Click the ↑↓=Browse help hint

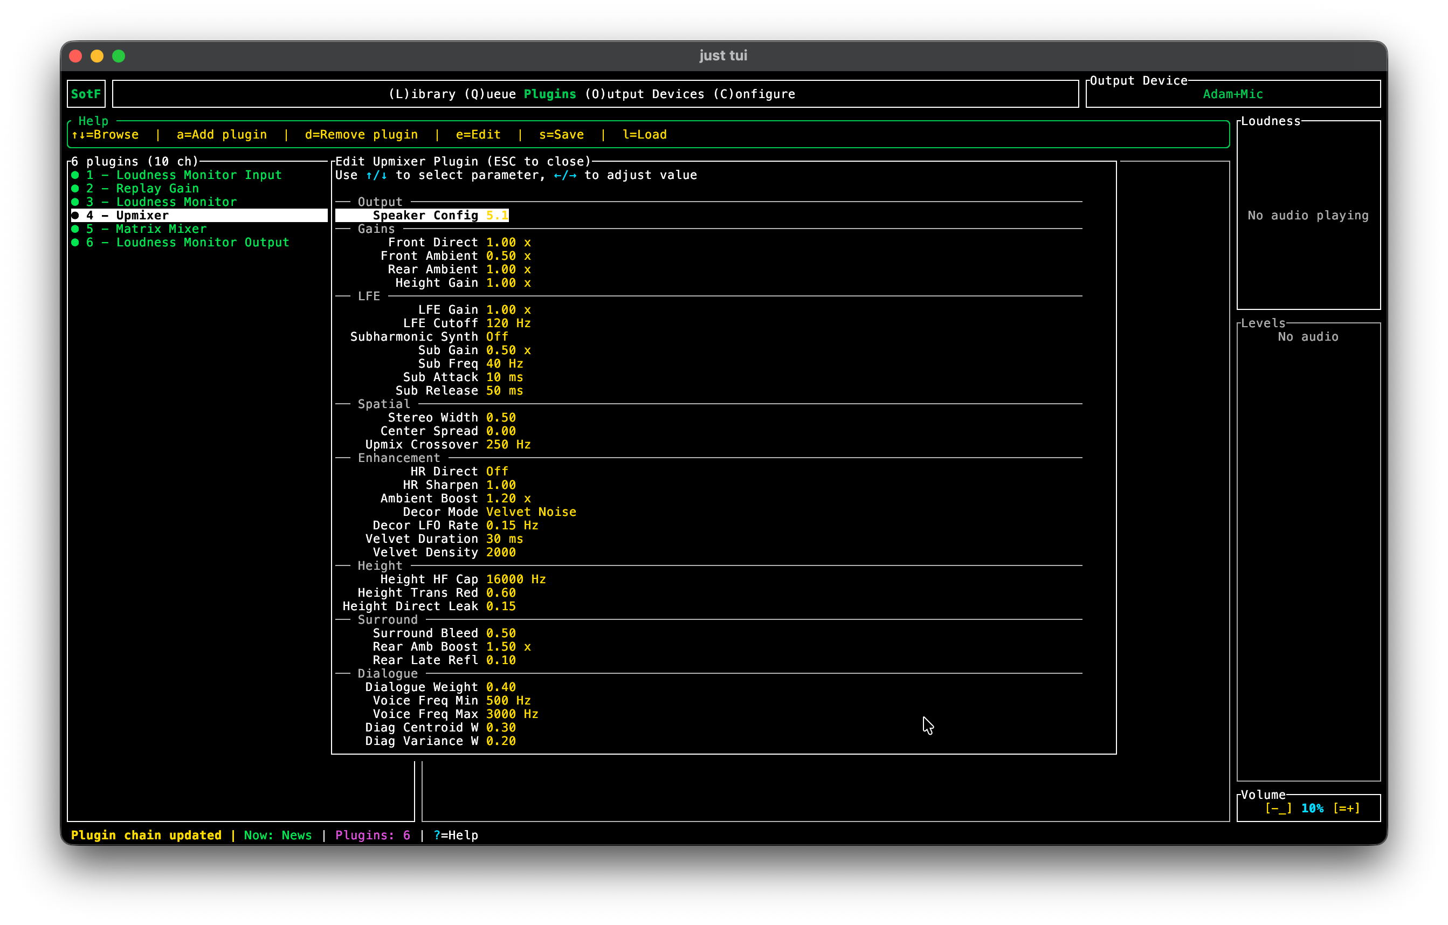tap(105, 135)
